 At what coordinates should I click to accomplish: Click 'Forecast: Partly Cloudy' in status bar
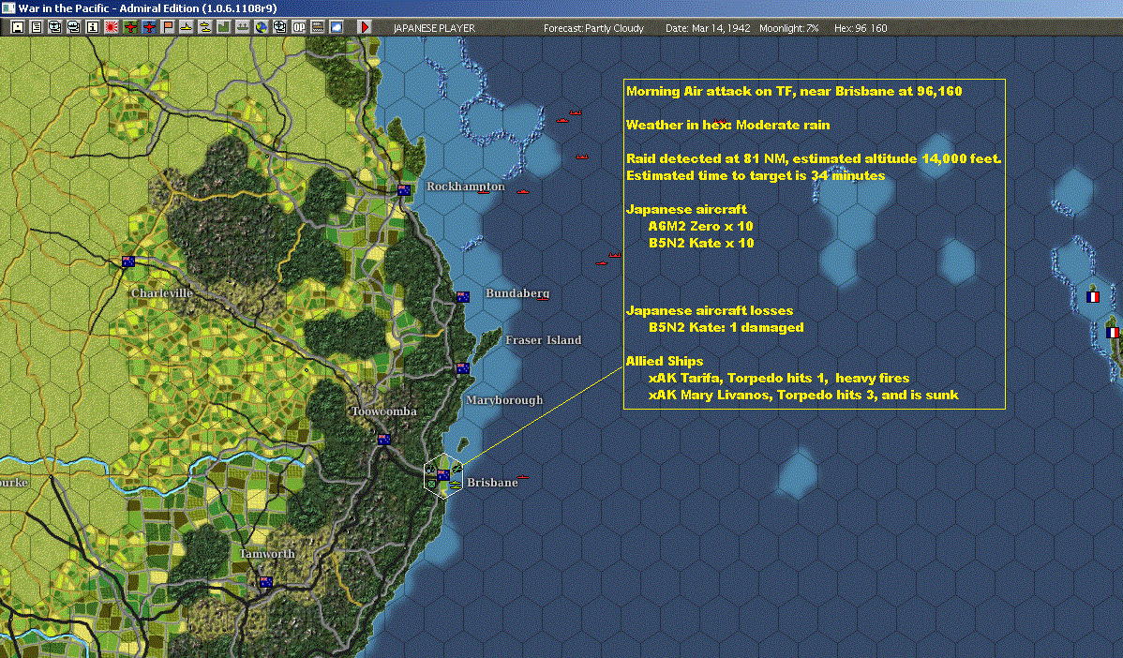pyautogui.click(x=593, y=28)
